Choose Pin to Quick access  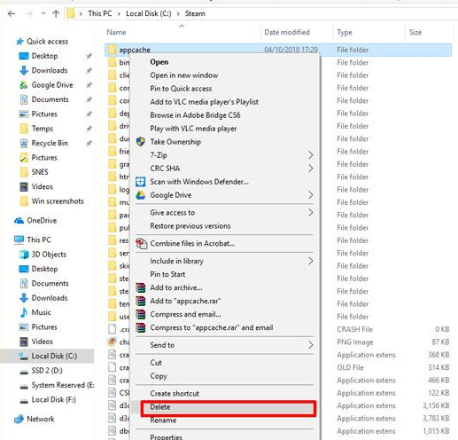(x=181, y=89)
